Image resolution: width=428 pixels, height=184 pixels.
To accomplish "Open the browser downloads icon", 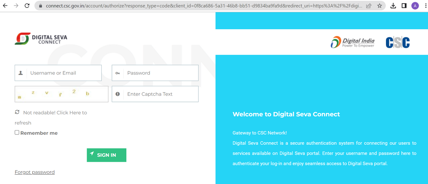I will tap(393, 6).
